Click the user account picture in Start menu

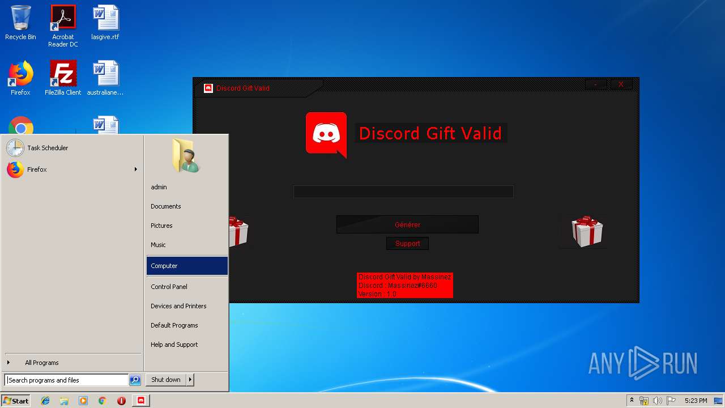(x=186, y=155)
